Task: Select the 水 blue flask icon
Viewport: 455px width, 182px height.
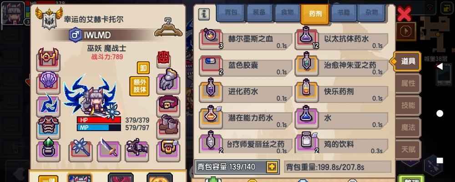Action: [x=307, y=117]
